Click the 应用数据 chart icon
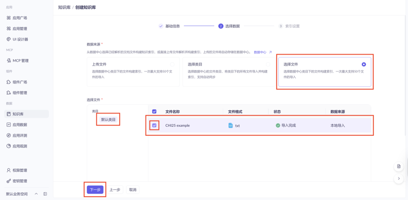This screenshot has height=200, width=408. coord(9,125)
